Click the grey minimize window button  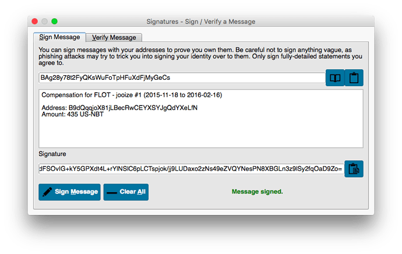pos(45,22)
